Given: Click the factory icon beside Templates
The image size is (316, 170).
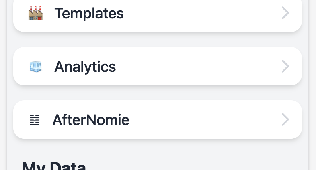Looking at the screenshot, I should [x=35, y=13].
